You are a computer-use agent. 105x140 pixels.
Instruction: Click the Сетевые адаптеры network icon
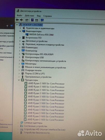(x=22, y=123)
